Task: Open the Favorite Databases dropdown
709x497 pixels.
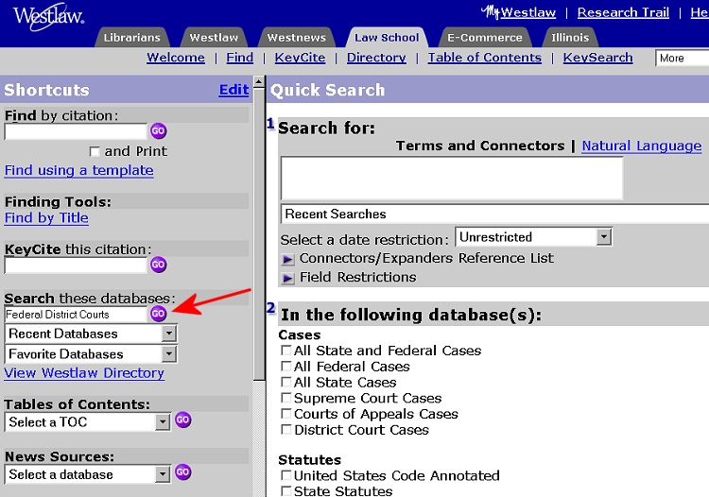Action: click(91, 353)
